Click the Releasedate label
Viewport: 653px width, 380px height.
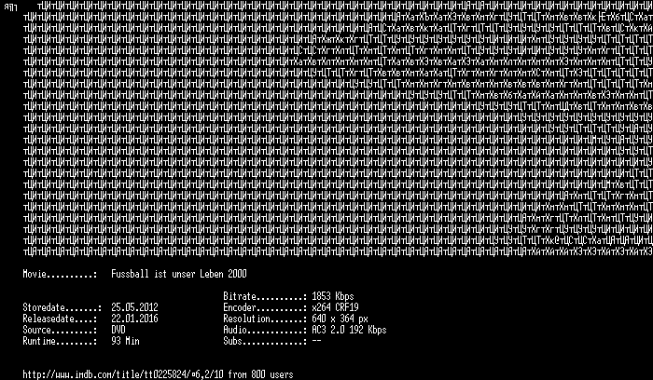pyautogui.click(x=60, y=319)
